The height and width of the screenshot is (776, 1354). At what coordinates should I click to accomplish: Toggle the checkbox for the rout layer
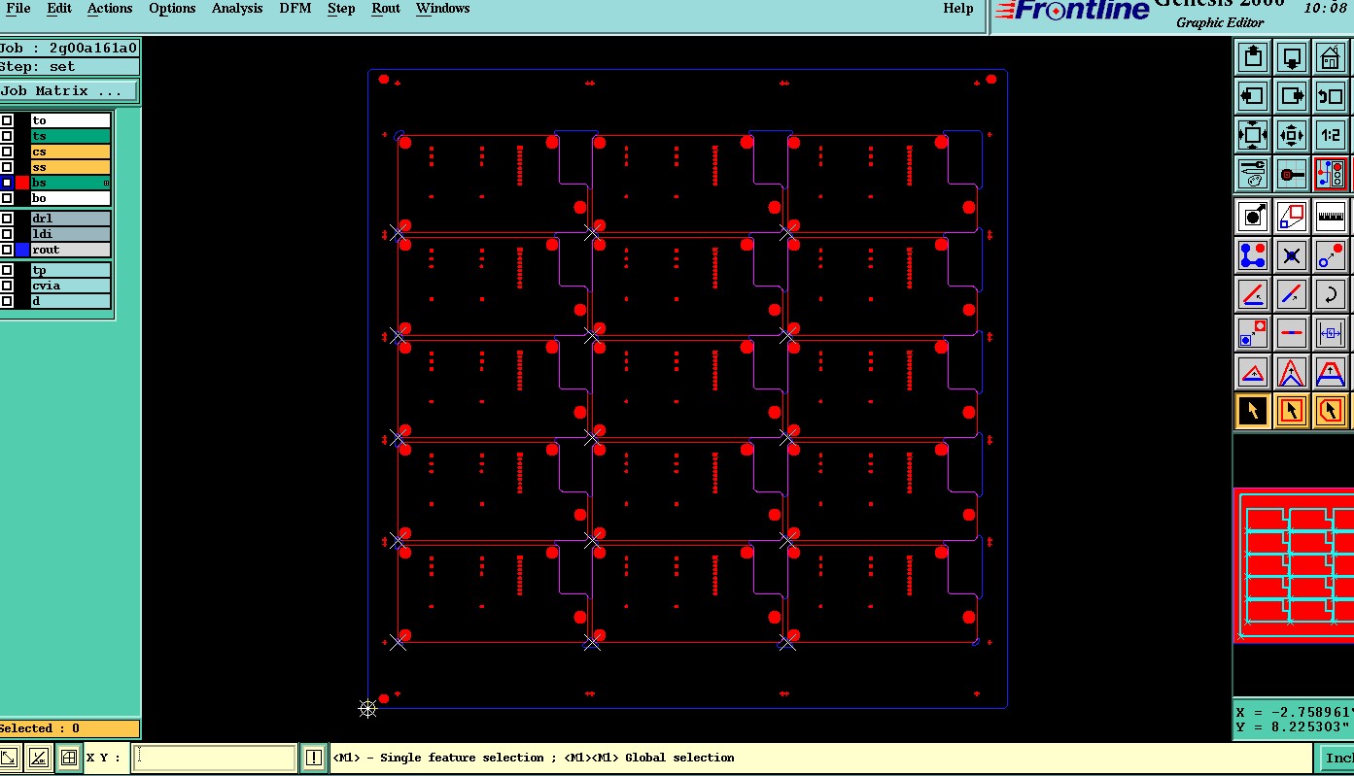(7, 250)
